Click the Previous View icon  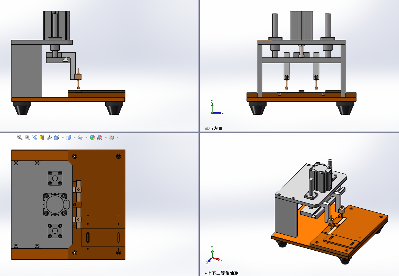[x=35, y=137]
